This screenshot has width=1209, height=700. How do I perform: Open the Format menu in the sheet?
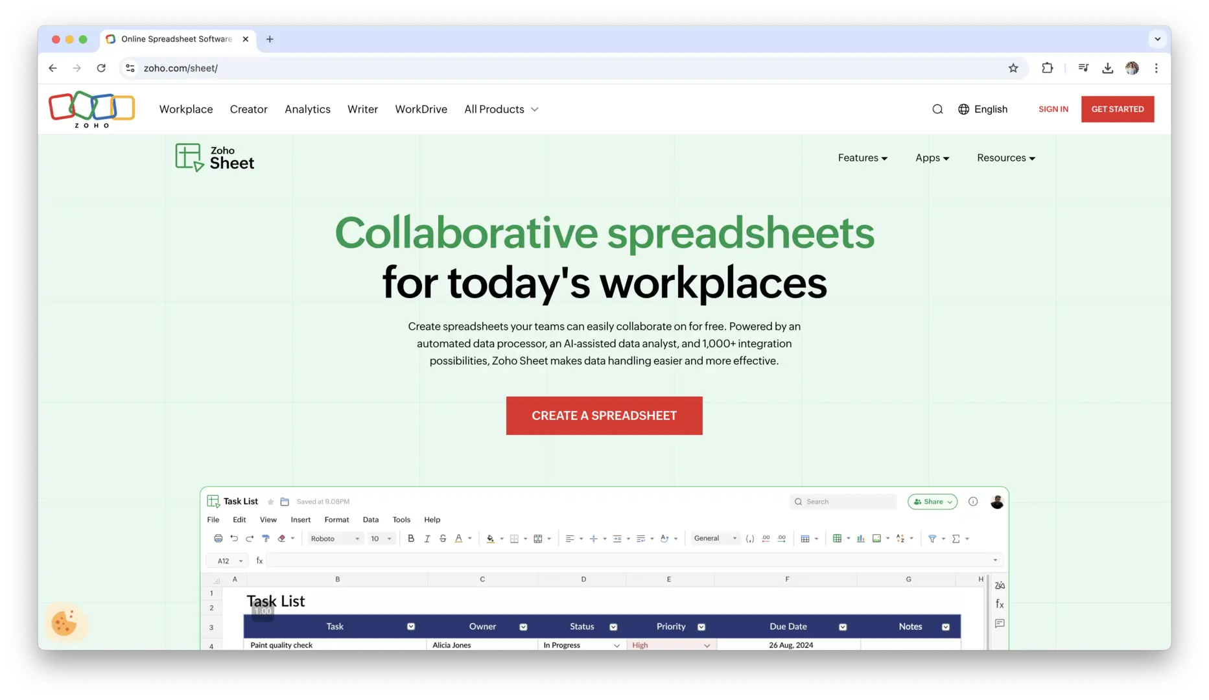[336, 520]
